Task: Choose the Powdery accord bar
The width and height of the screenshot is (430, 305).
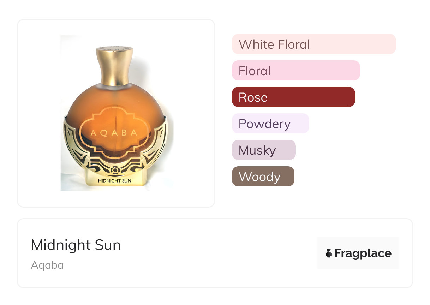Action: 270,124
